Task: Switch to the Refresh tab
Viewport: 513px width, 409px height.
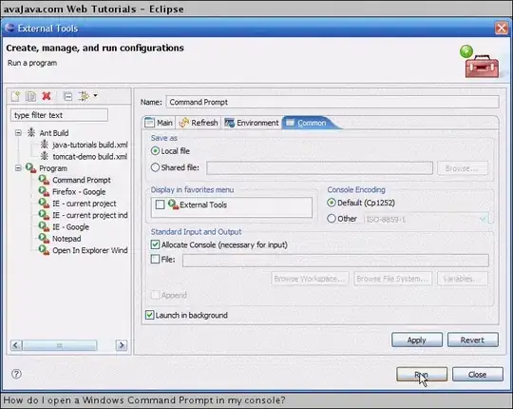Action: point(199,123)
